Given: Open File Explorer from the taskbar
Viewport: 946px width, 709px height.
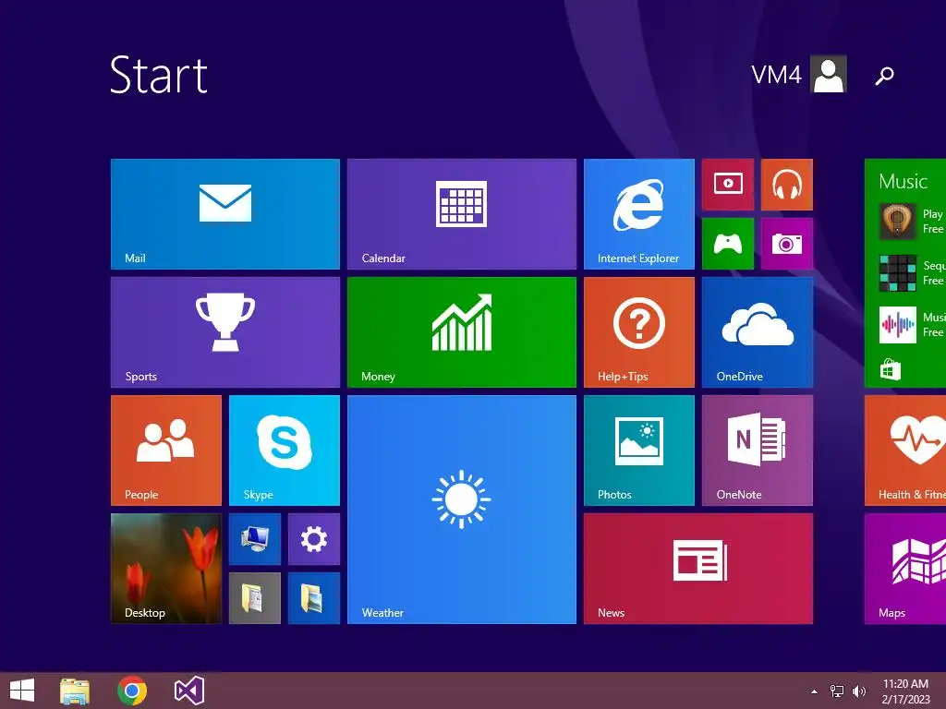Looking at the screenshot, I should pos(75,691).
